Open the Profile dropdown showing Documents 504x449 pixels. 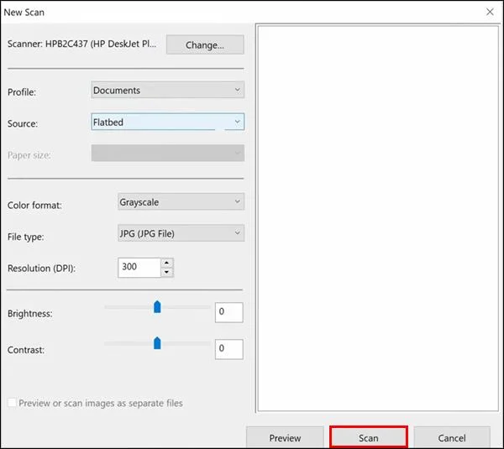pos(167,90)
